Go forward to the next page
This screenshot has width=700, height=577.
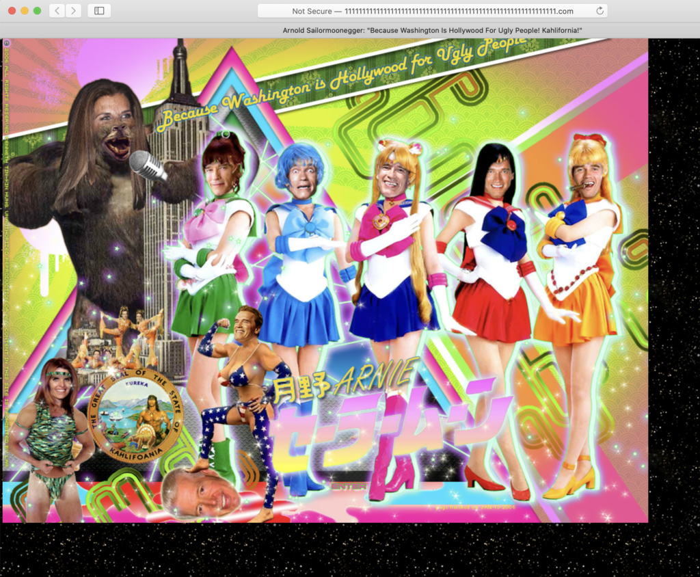click(74, 11)
